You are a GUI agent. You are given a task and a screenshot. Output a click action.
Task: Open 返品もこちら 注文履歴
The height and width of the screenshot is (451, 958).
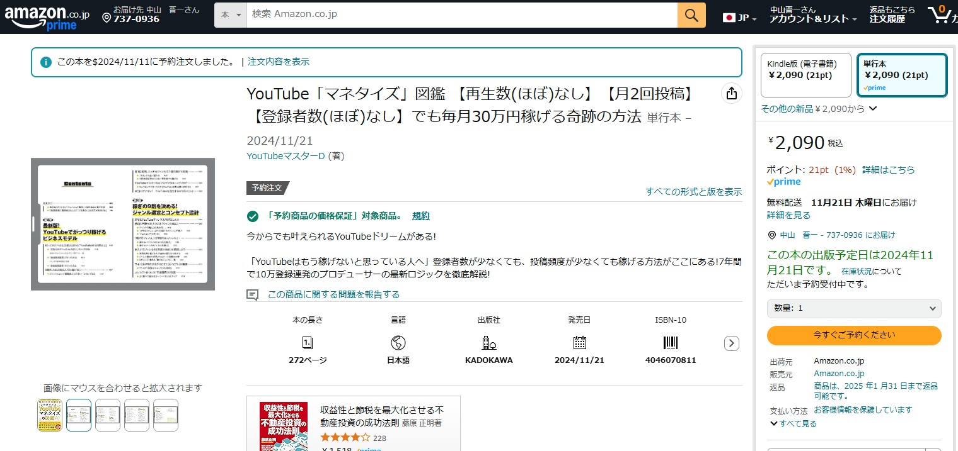pos(892,14)
